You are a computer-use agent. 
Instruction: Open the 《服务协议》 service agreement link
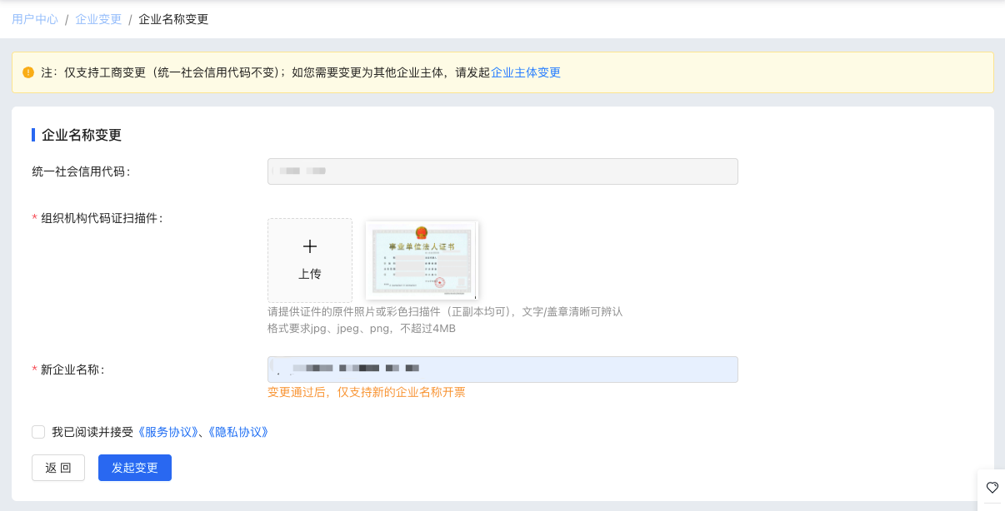[x=167, y=431]
